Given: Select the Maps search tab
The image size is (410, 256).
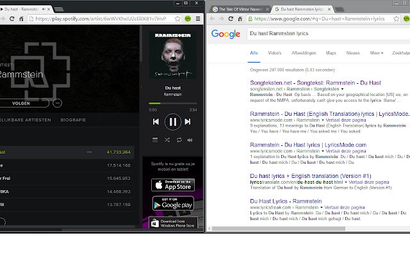Looking at the screenshot, I should coord(331,52).
